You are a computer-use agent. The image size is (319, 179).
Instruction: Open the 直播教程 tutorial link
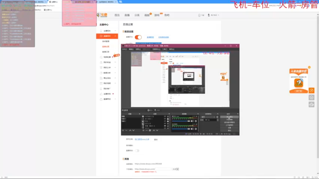tap(150, 37)
